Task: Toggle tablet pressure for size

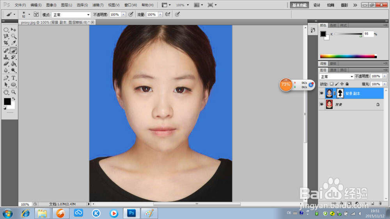Action: 177,14
